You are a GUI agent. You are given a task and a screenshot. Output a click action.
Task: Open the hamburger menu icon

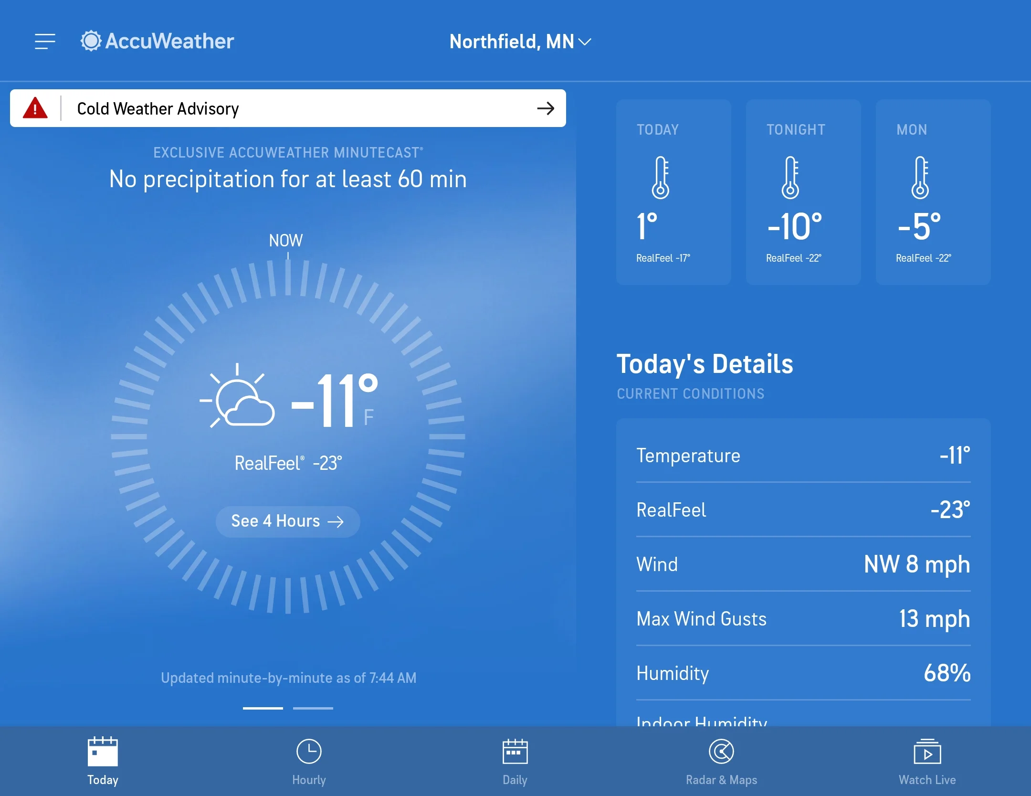[x=45, y=42]
